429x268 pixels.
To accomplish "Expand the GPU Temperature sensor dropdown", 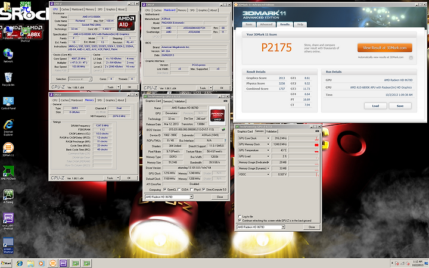I will tap(268, 150).
